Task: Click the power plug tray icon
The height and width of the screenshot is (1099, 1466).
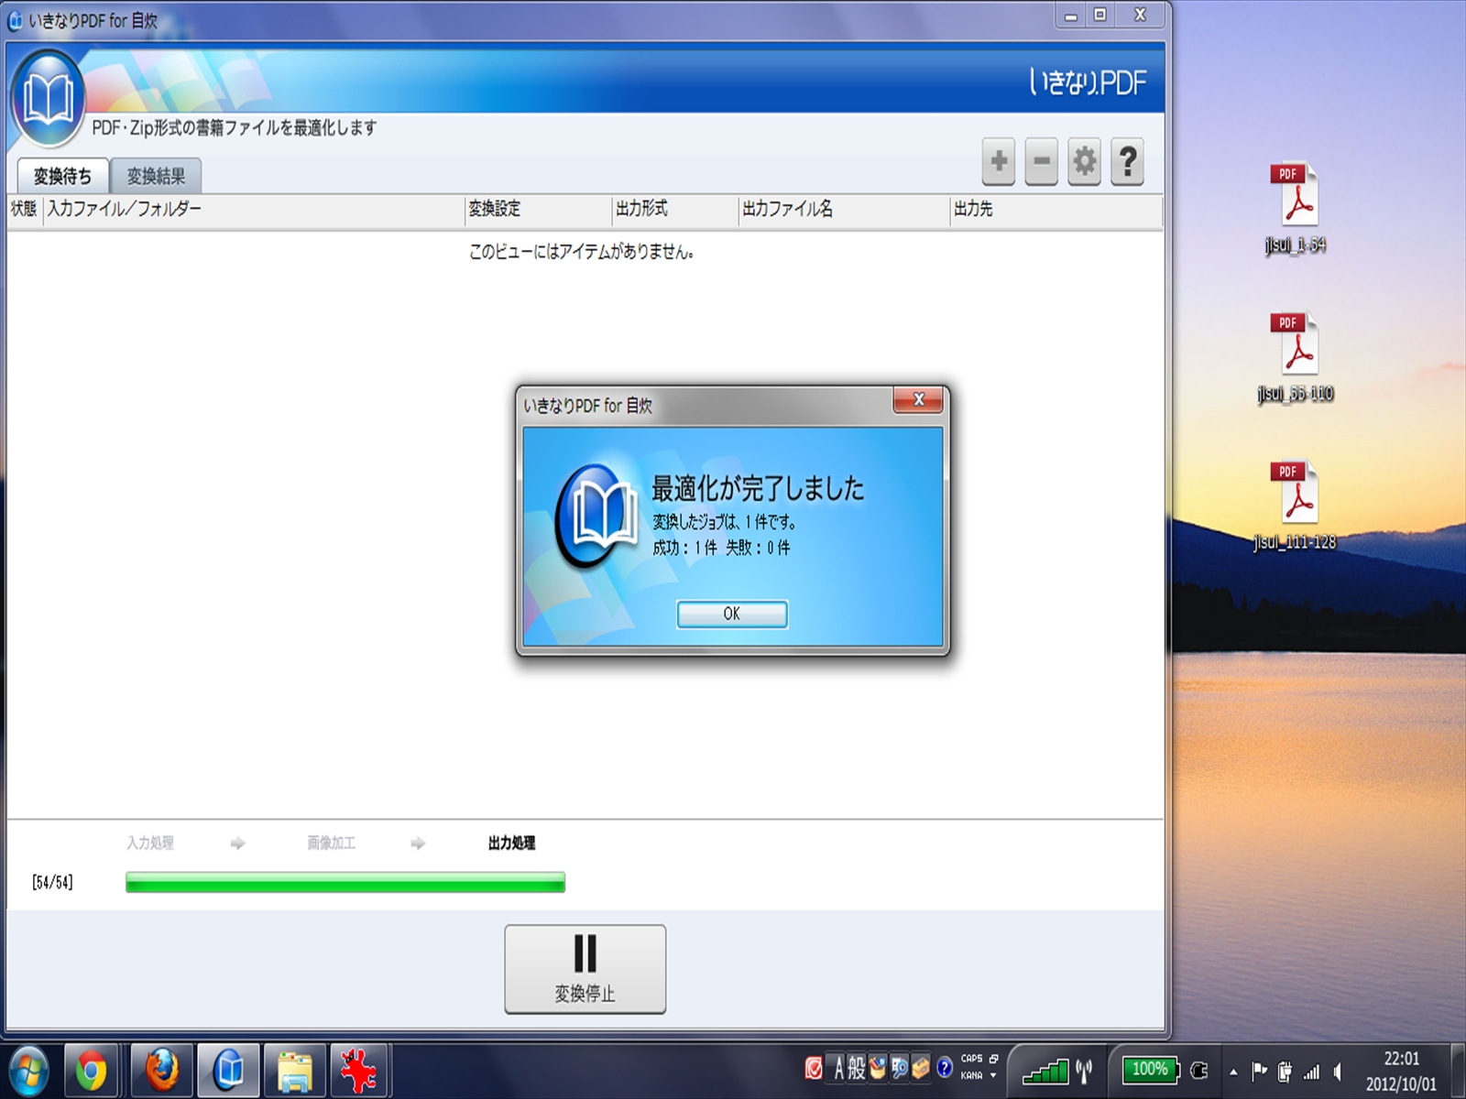Action: pyautogui.click(x=1285, y=1071)
